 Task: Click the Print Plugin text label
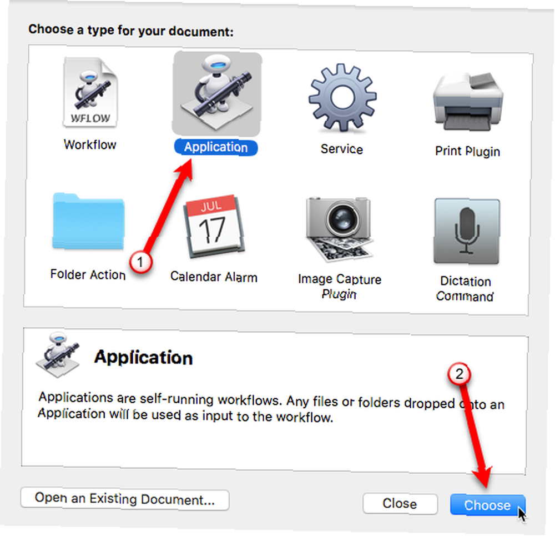(x=467, y=151)
